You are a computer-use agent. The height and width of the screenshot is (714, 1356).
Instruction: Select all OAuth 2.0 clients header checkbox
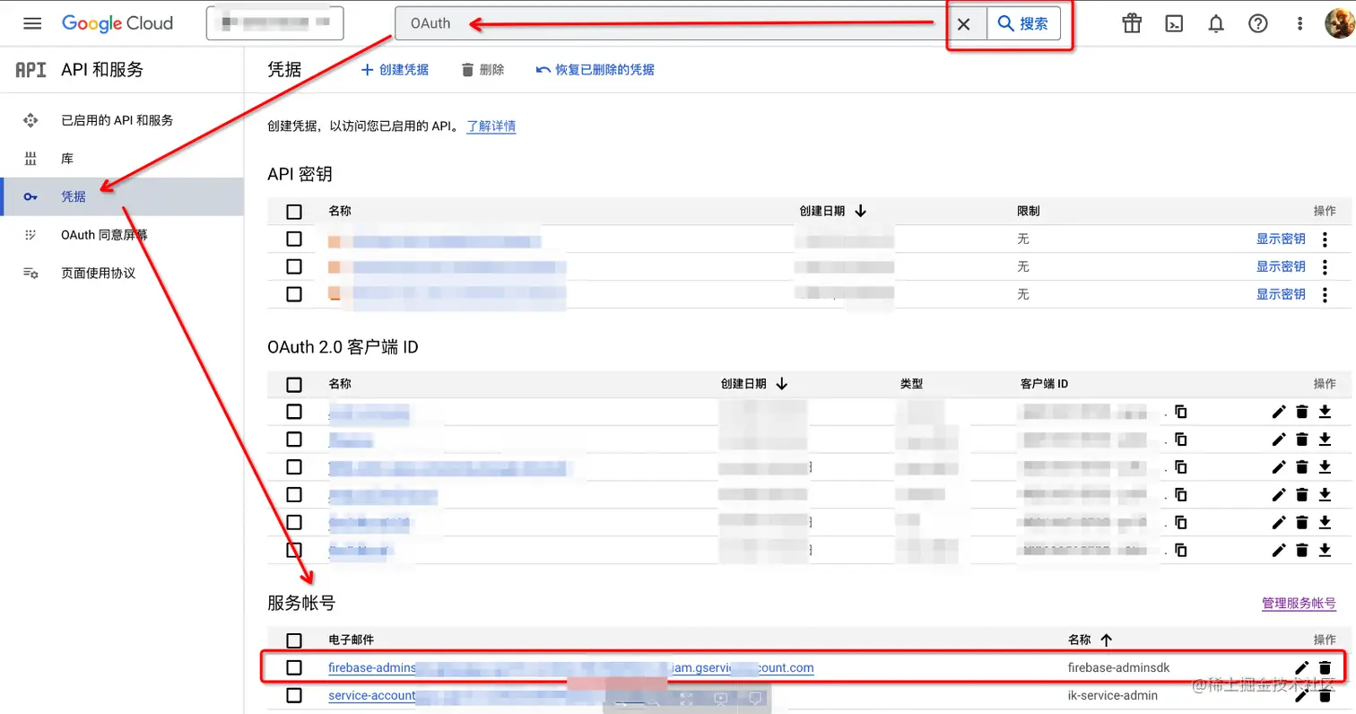click(x=294, y=385)
